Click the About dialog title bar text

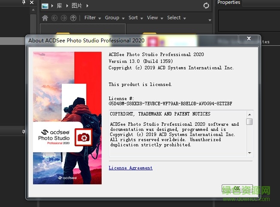coord(87,41)
